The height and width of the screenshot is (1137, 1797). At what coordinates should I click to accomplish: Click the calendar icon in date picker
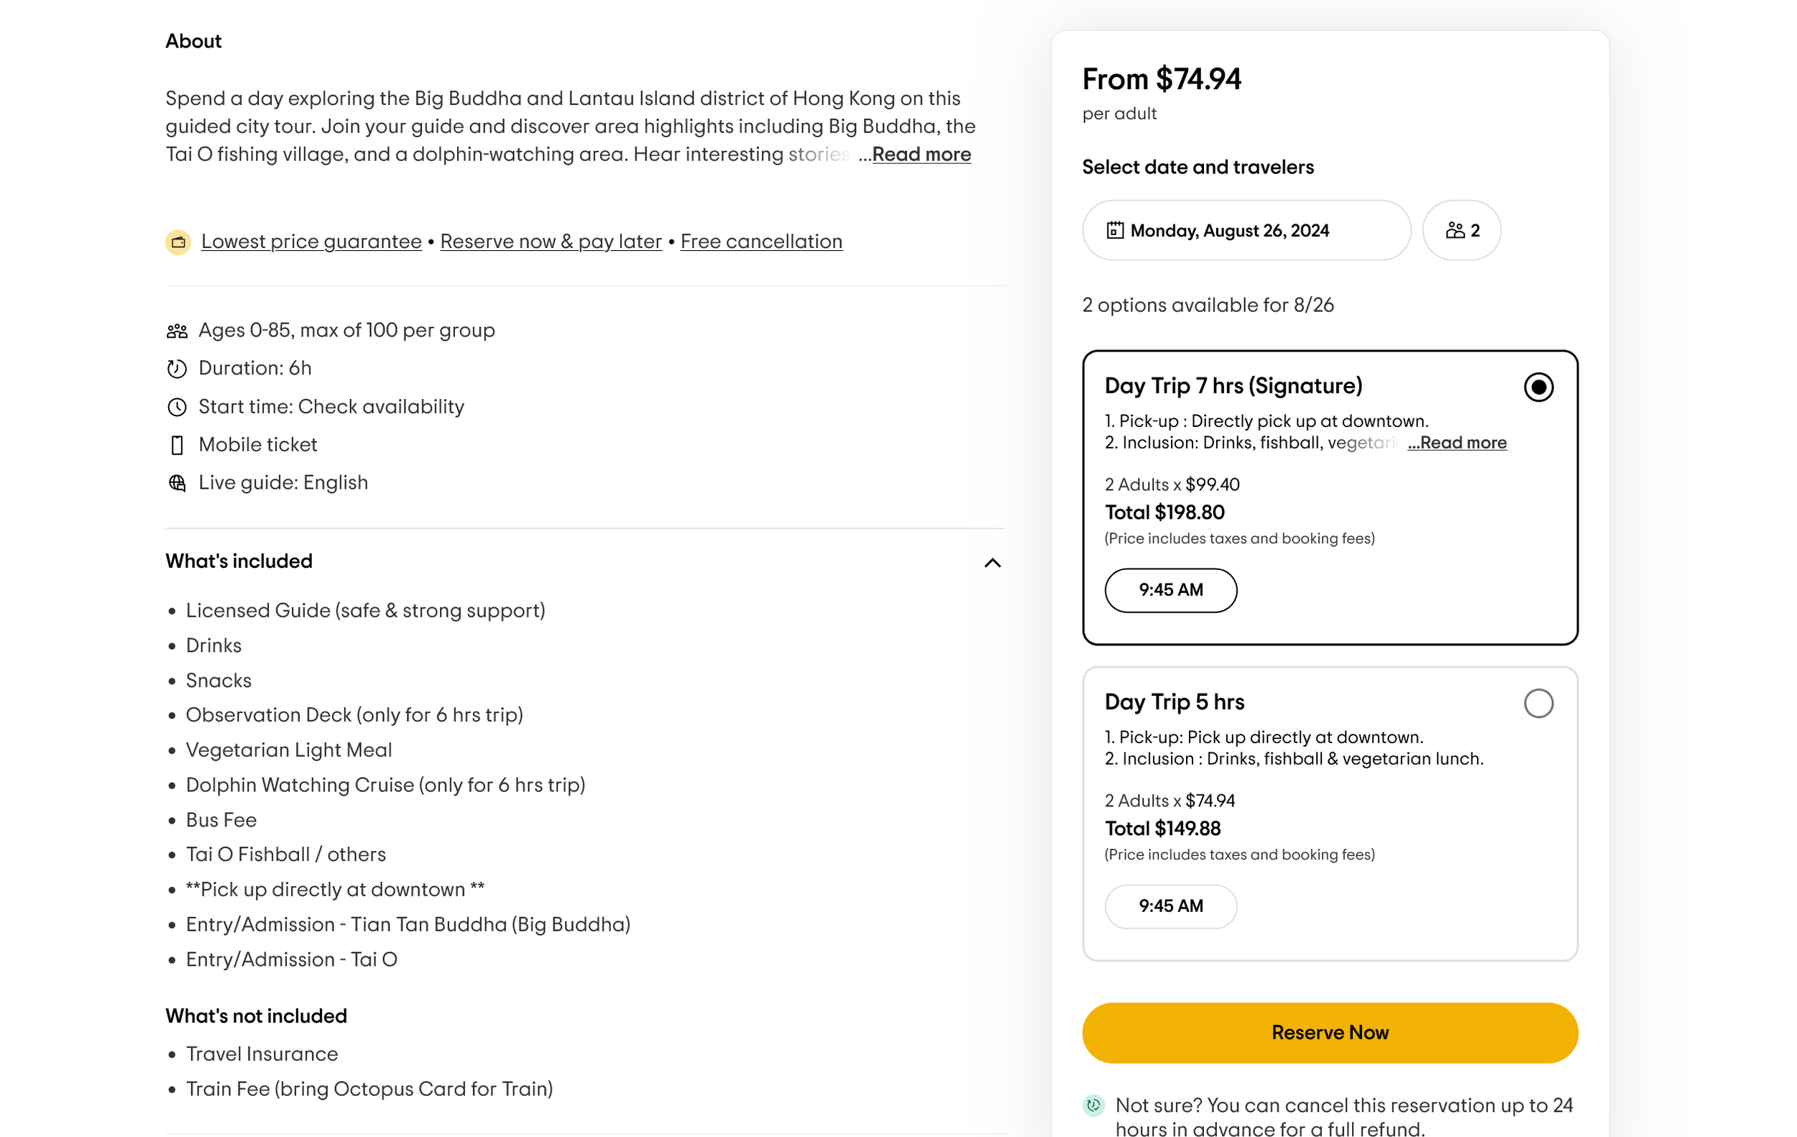click(x=1114, y=231)
